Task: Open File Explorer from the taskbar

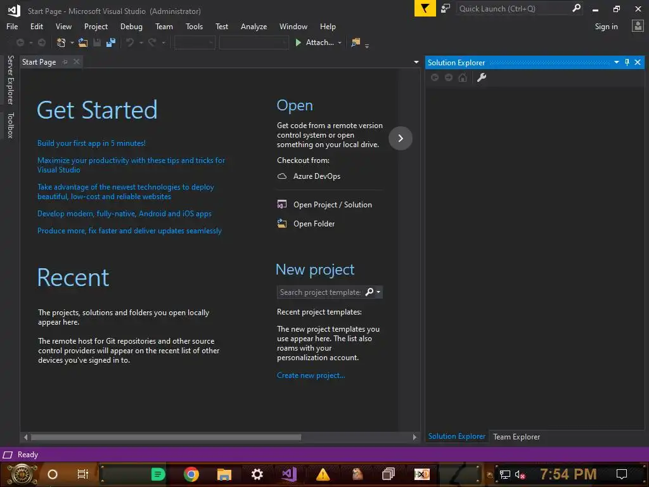Action: pos(224,474)
